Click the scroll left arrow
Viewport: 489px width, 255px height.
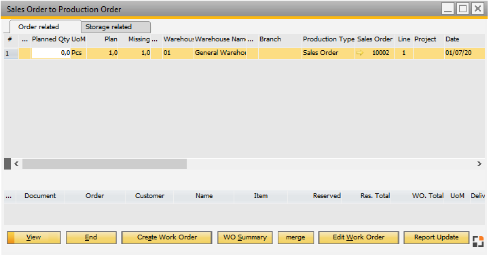(16, 163)
